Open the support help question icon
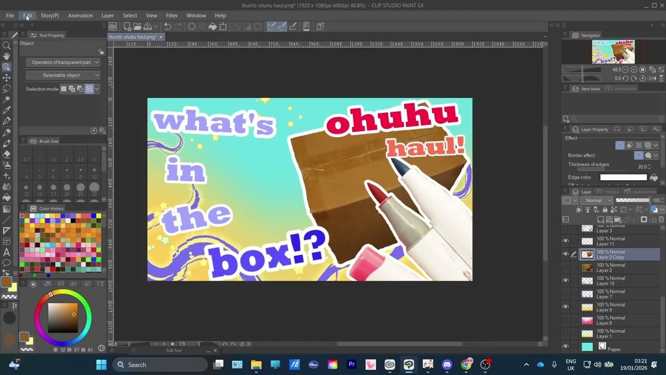 (321, 27)
